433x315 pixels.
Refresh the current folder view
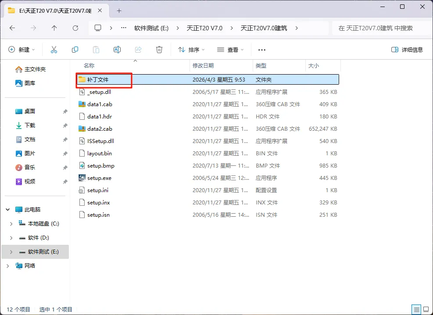tap(75, 28)
